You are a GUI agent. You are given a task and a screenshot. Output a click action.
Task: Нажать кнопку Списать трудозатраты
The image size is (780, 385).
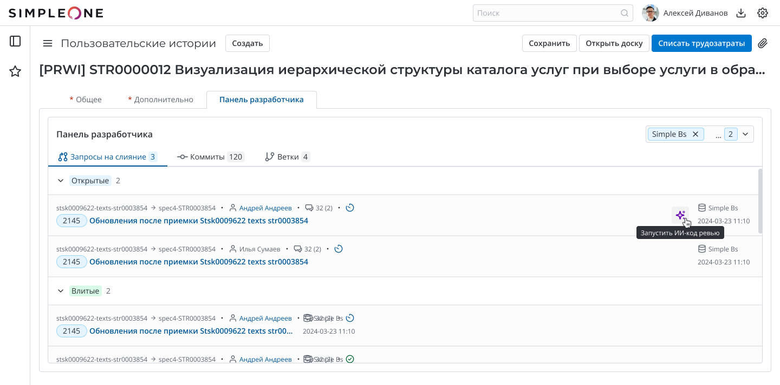pyautogui.click(x=701, y=43)
